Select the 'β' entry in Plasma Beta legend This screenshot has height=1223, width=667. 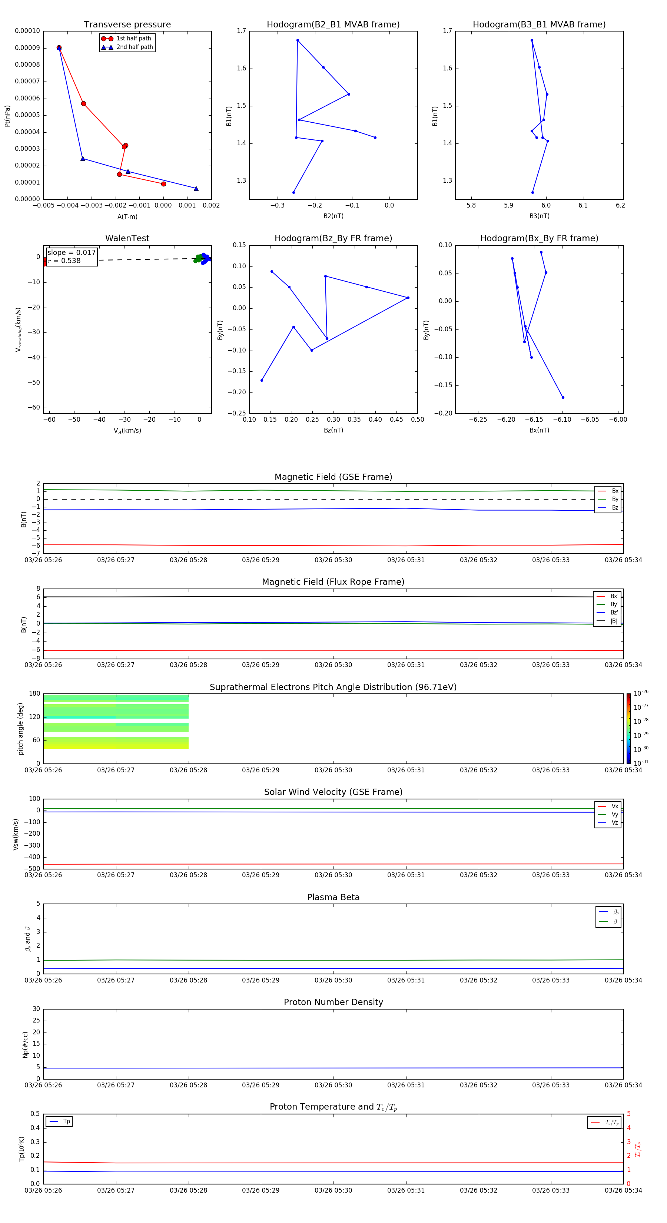click(x=608, y=922)
